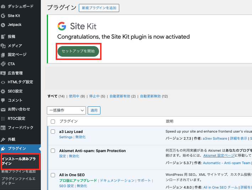Click 無効化 under Akismet Anti-spam

[x=74, y=156]
